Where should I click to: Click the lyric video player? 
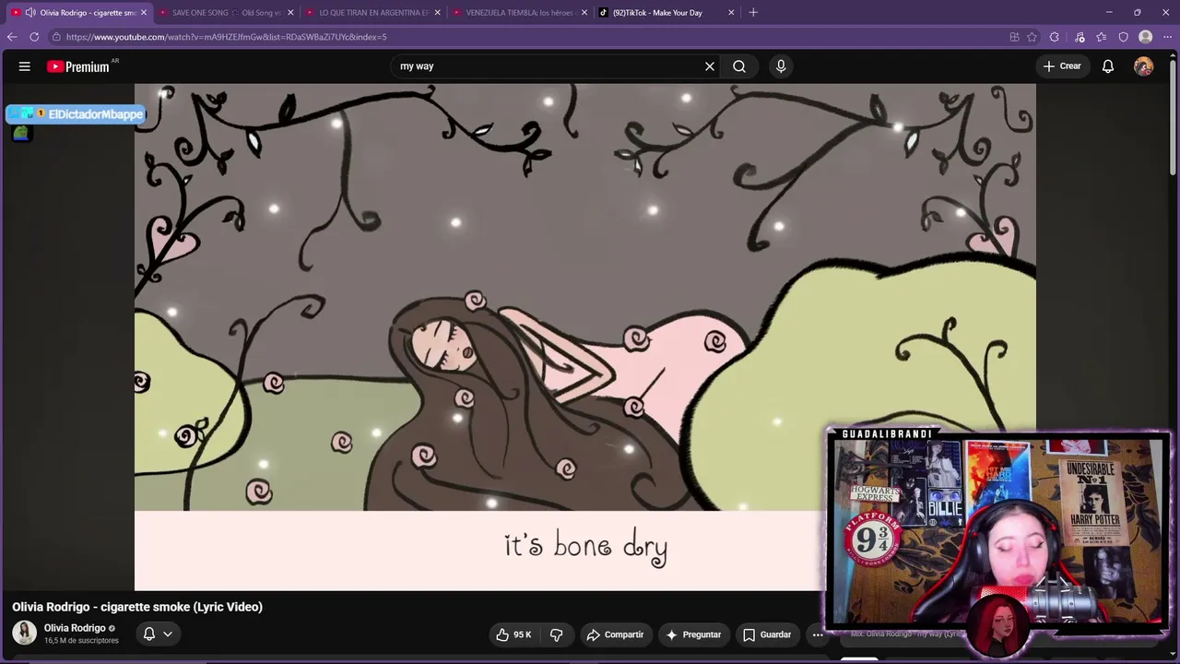(584, 338)
